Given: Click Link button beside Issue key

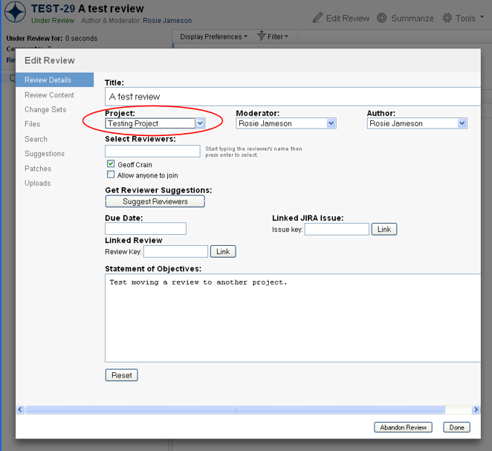Looking at the screenshot, I should [384, 230].
